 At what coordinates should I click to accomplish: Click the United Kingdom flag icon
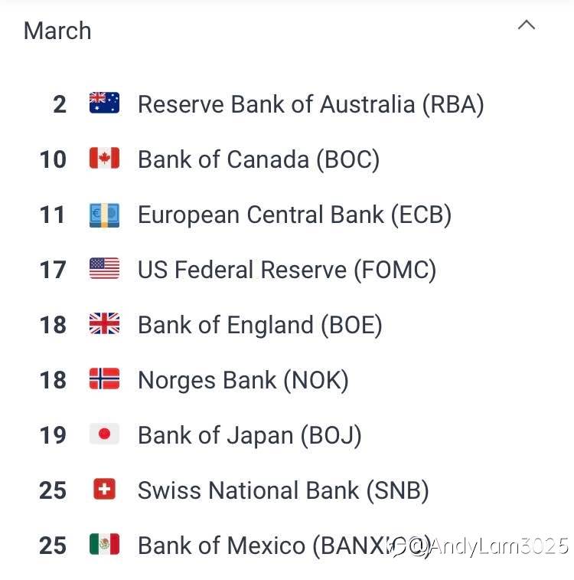point(105,323)
